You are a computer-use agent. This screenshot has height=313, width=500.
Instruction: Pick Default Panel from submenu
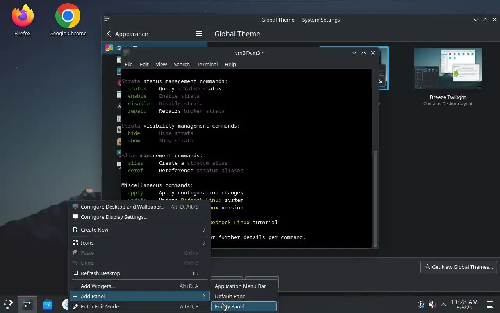244,296
